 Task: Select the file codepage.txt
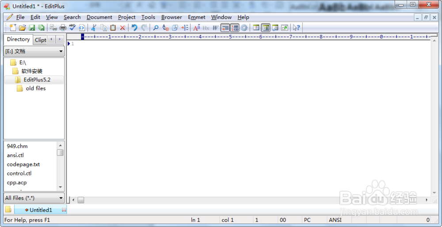pos(23,164)
